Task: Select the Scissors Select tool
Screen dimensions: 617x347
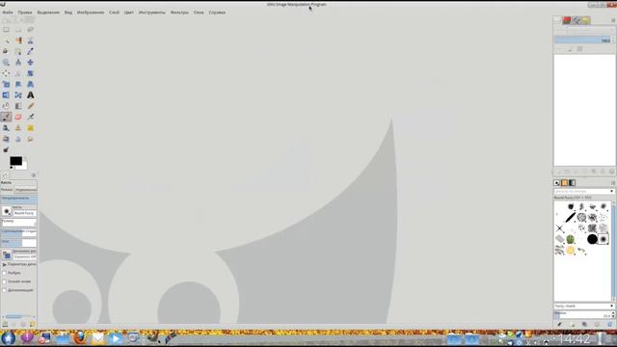Action: pos(30,40)
